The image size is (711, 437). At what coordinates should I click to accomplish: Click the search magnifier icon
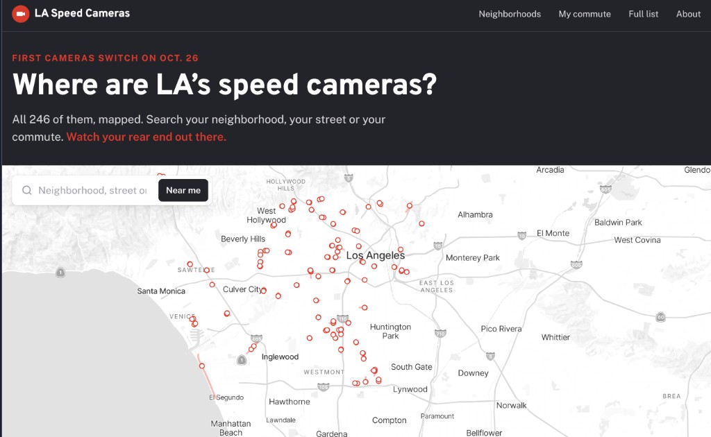pyautogui.click(x=27, y=190)
